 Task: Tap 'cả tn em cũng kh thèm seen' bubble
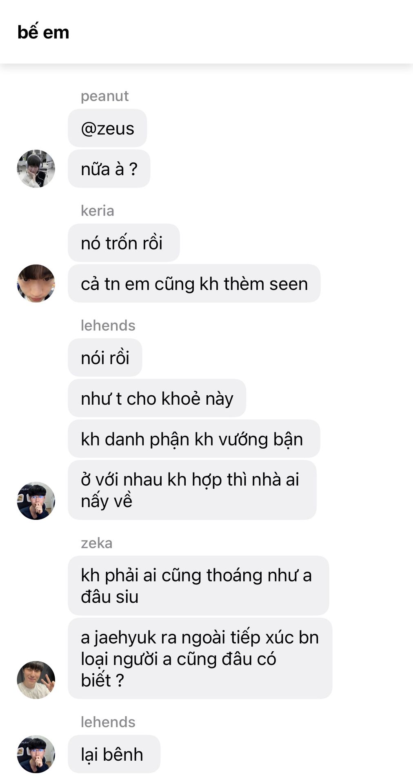tap(194, 283)
